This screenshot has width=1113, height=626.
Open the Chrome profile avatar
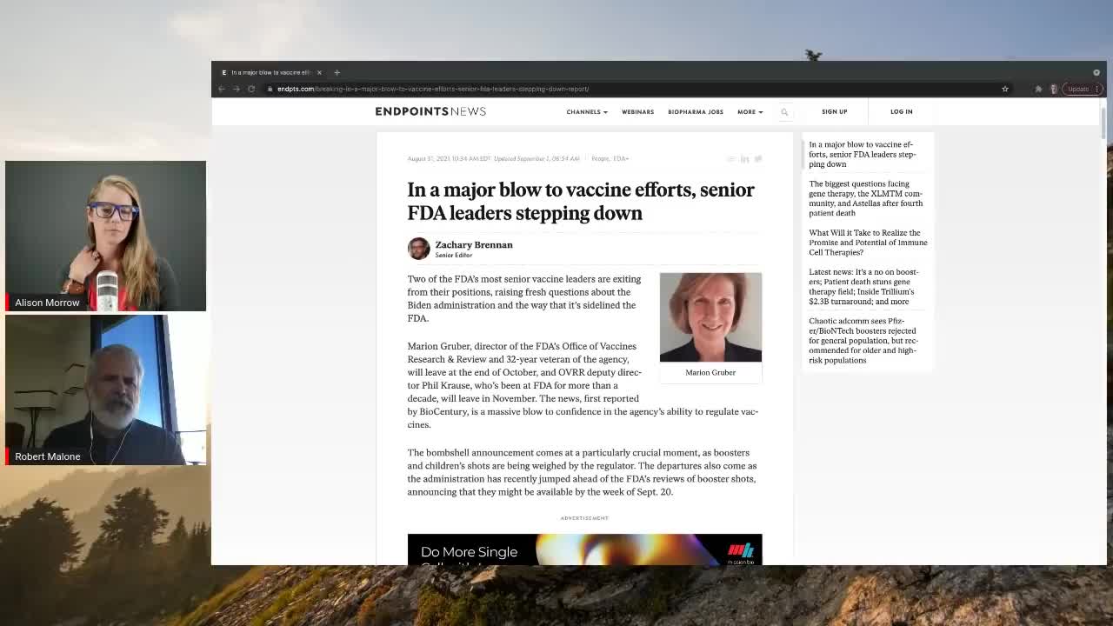(1054, 89)
